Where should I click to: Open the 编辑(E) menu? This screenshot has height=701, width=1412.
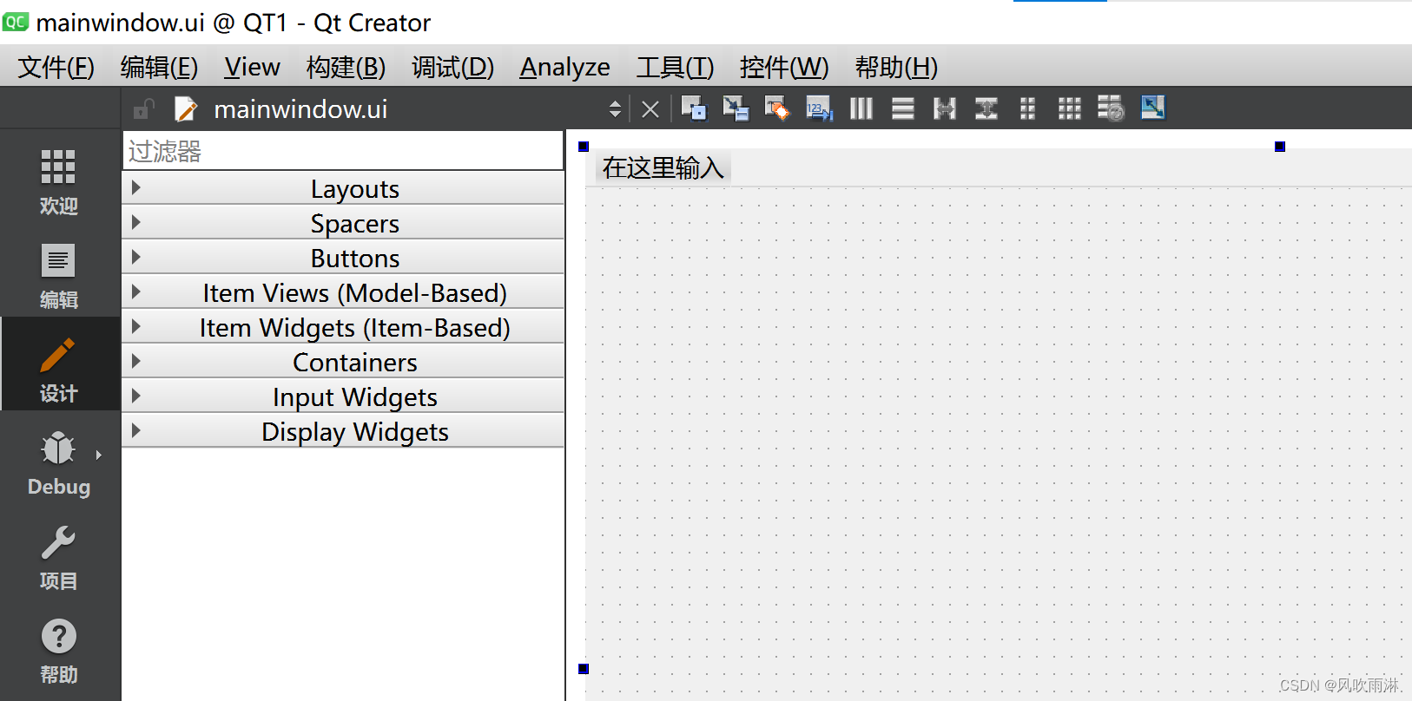point(159,67)
